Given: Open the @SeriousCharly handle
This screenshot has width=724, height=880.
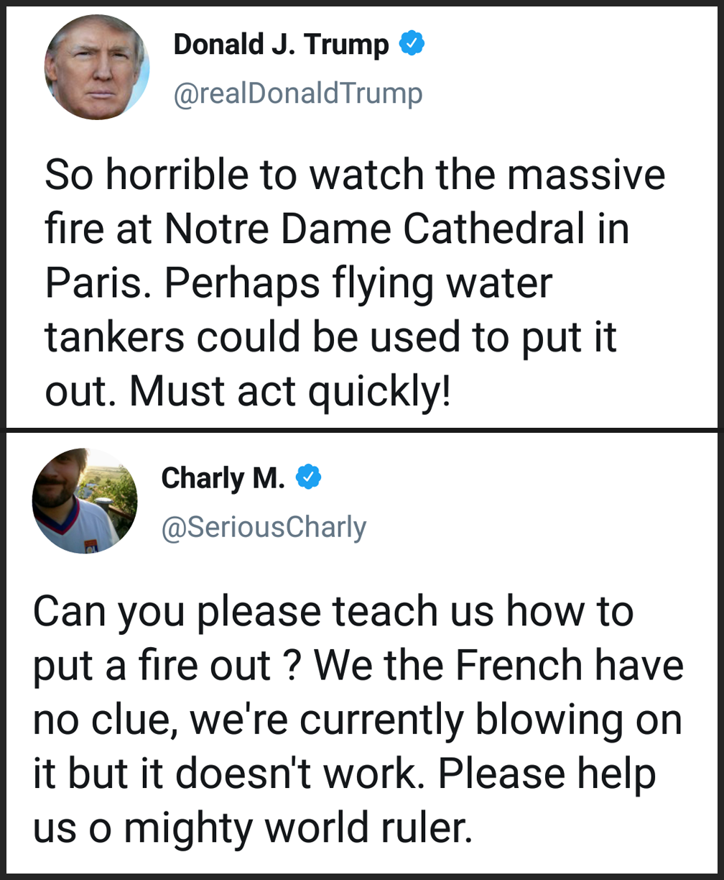Looking at the screenshot, I should (264, 527).
